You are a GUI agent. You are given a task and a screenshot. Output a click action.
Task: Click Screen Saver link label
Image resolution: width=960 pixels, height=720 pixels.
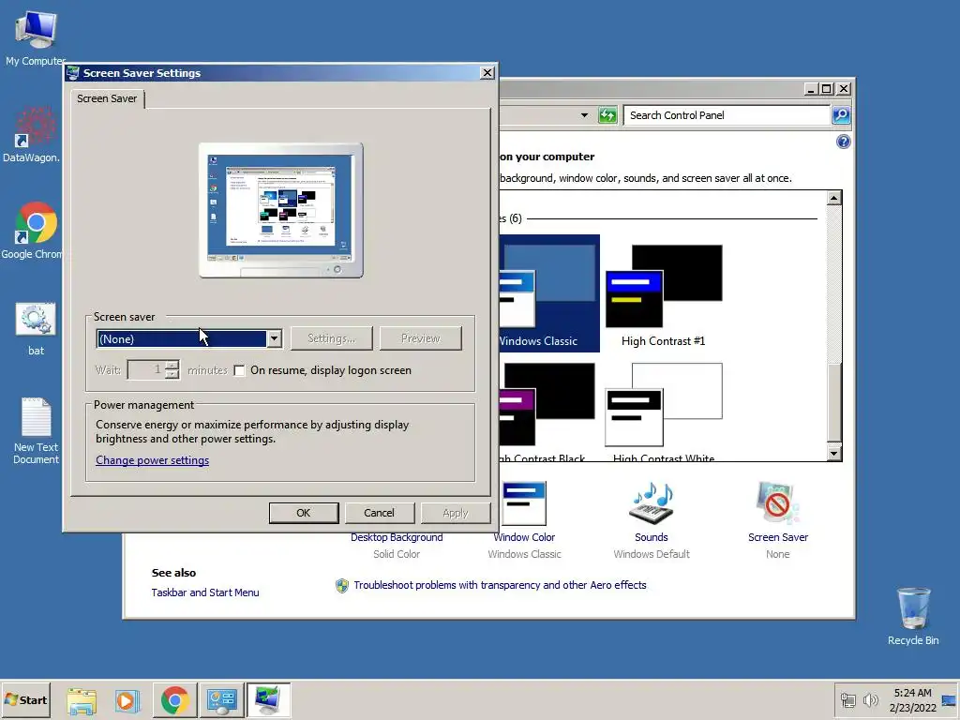[x=777, y=537]
